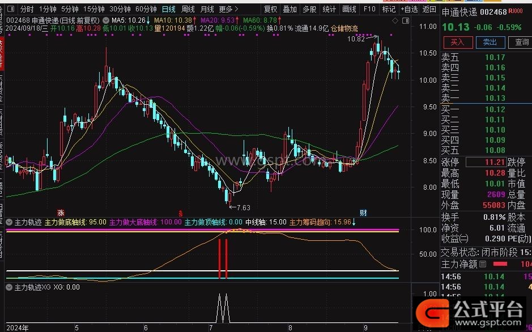Select the 买五 10.08 order row

click(486, 150)
